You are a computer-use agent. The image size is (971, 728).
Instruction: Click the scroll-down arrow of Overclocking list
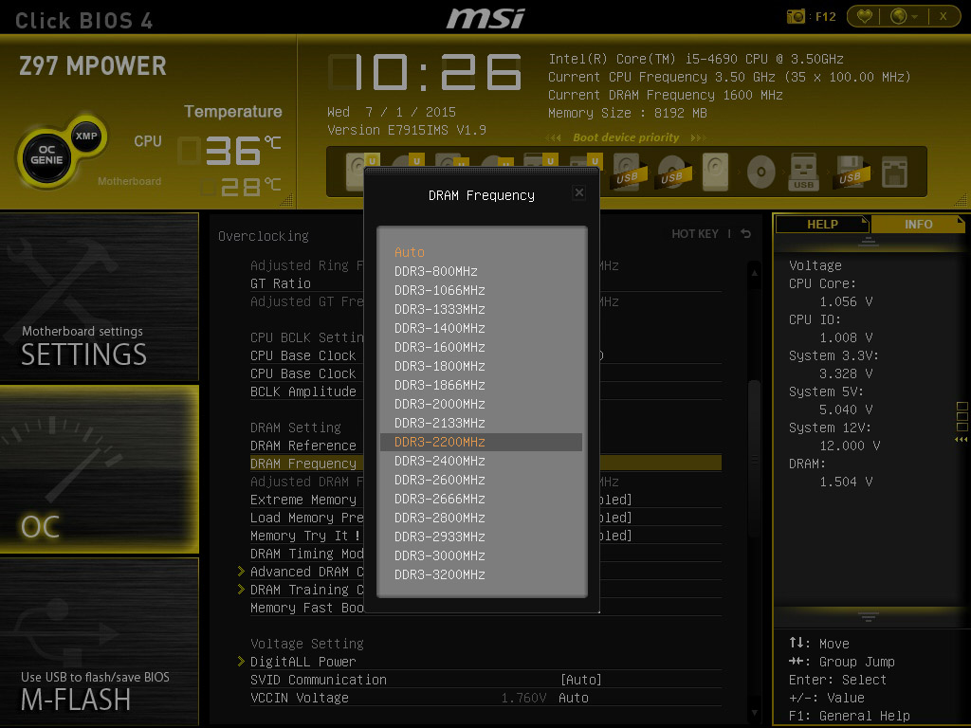click(754, 713)
